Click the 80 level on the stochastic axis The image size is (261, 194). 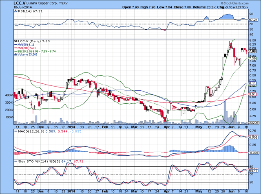(x=251, y=167)
